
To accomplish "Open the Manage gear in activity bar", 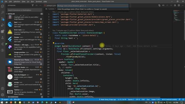I will [x=3, y=95].
